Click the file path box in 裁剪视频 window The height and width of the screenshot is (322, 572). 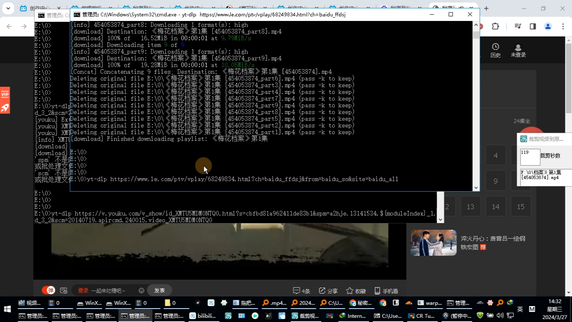tap(546, 177)
